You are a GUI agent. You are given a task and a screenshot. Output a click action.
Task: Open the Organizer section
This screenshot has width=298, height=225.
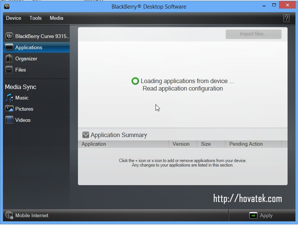point(26,58)
